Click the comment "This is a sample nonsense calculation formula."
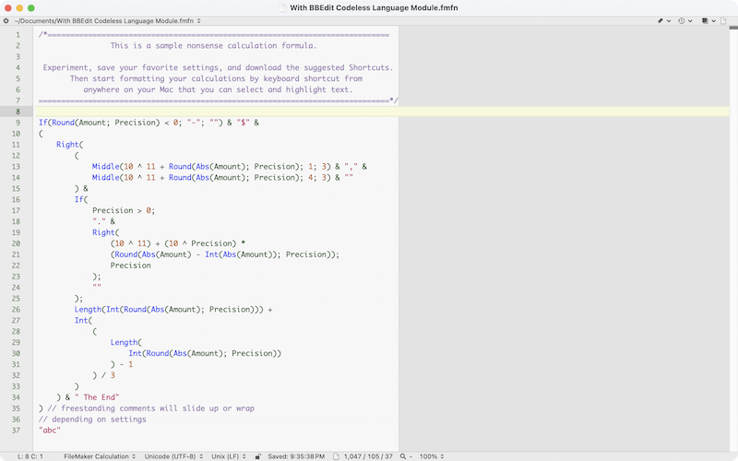Image resolution: width=738 pixels, height=461 pixels. point(214,45)
